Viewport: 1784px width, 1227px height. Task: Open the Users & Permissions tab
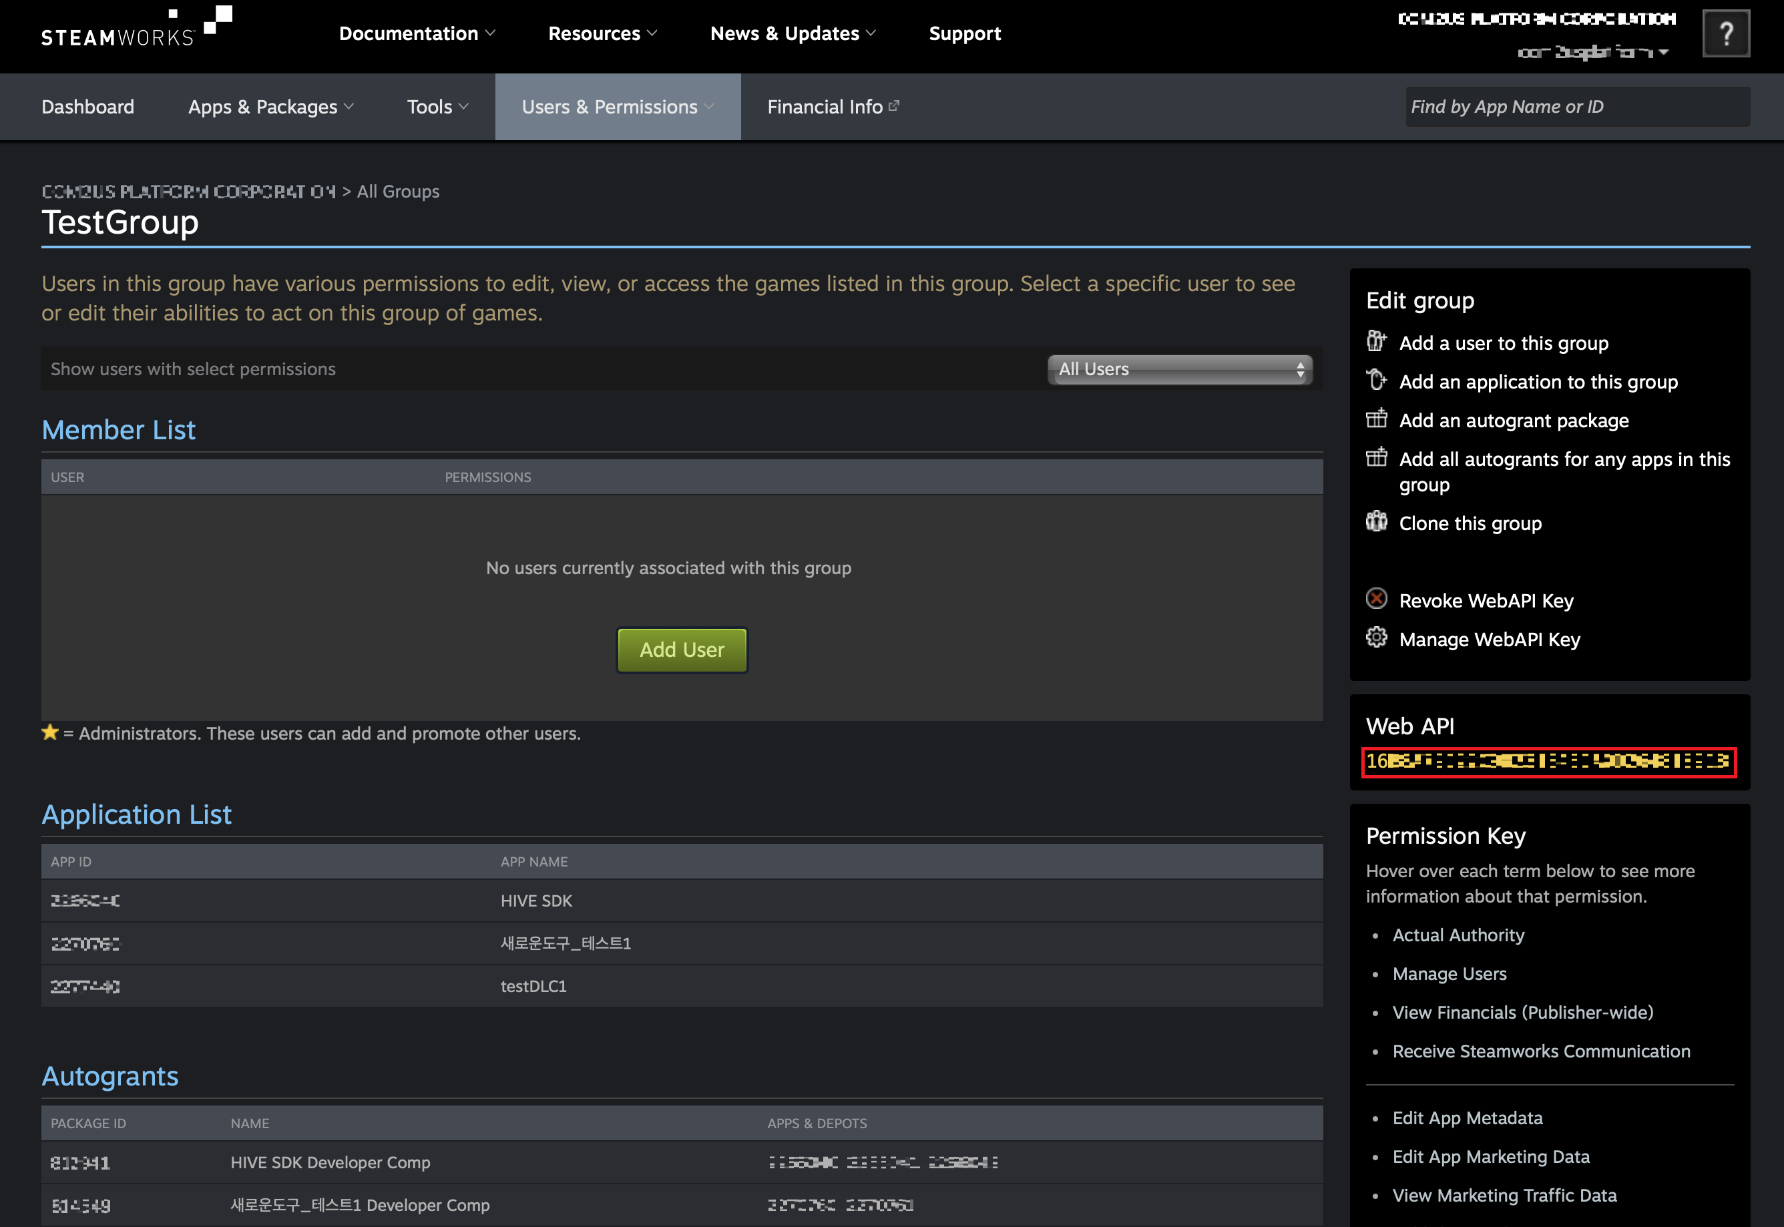click(617, 107)
